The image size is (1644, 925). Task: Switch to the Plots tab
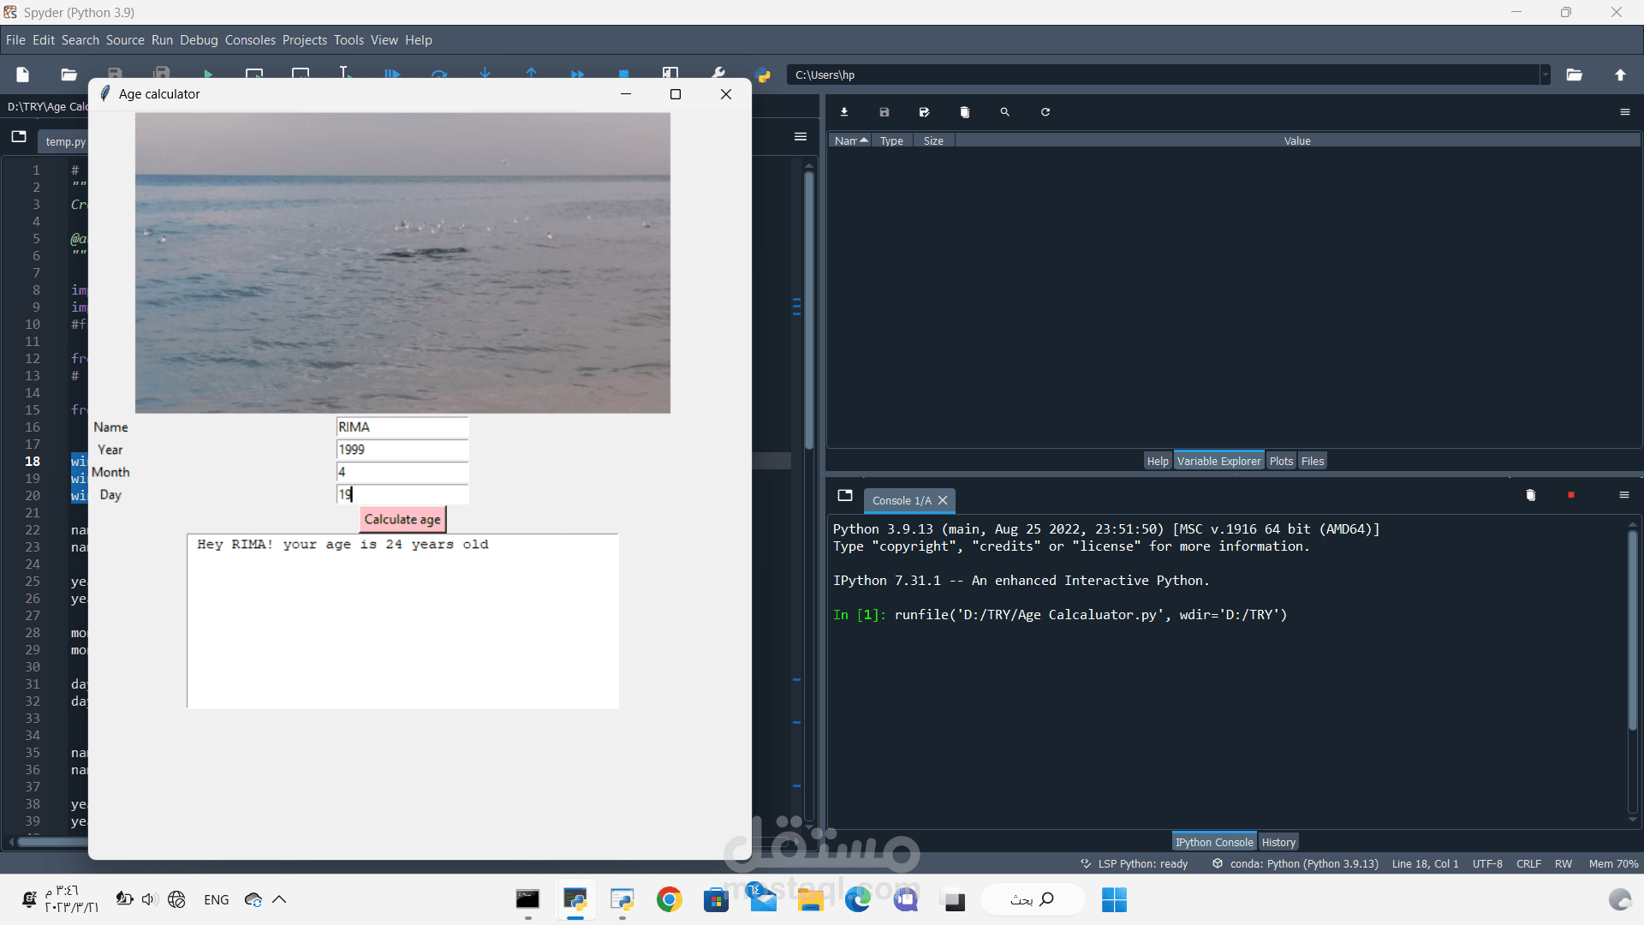click(1281, 461)
